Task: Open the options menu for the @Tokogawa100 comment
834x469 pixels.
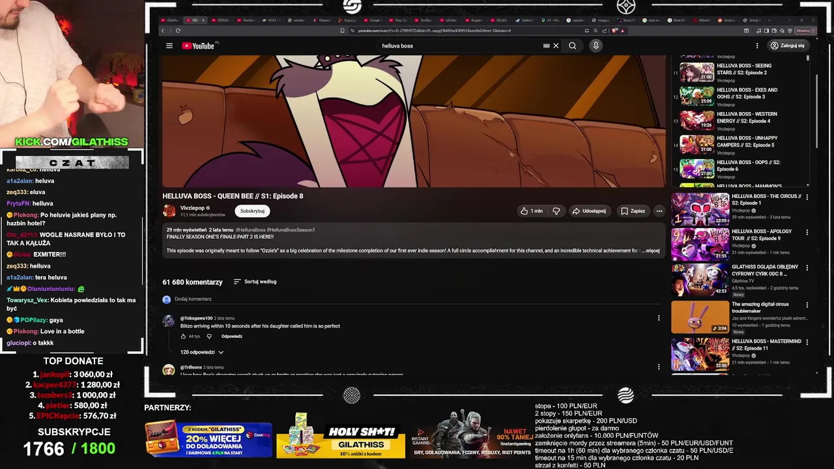Action: tap(659, 318)
